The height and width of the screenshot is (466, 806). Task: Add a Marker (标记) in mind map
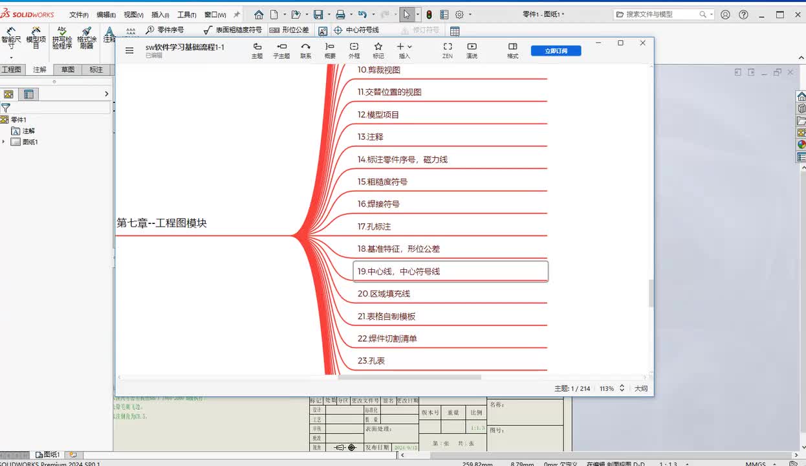tap(378, 50)
